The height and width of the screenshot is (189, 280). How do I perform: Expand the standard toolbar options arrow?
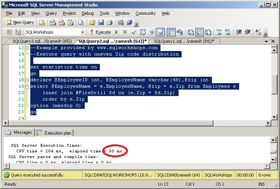coord(137,23)
